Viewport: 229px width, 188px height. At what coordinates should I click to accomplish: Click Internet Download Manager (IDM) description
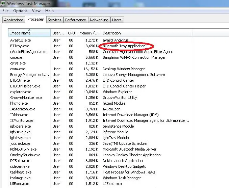coord(131,115)
